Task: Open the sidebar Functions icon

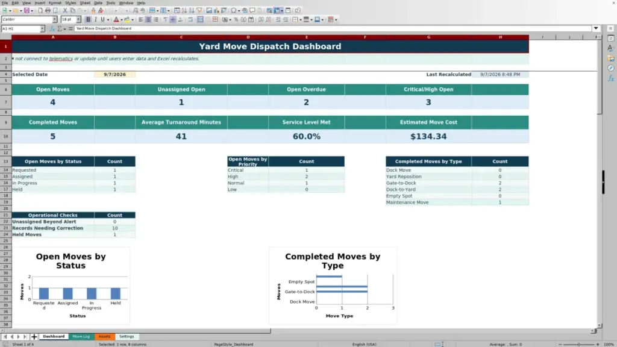Action: [x=611, y=78]
